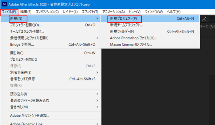Click the After Effects app icon in title bar

tap(4, 4)
